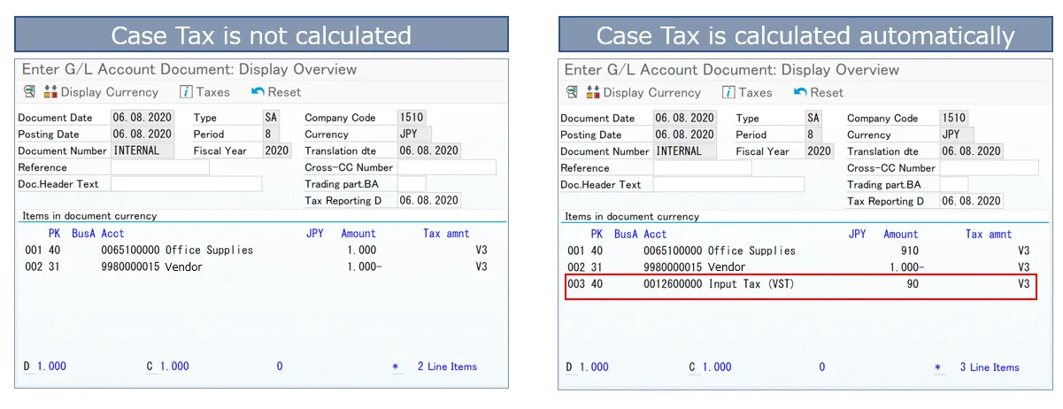The image size is (1063, 409).
Task: Click Display Currency icon in right panel
Action: point(592,92)
